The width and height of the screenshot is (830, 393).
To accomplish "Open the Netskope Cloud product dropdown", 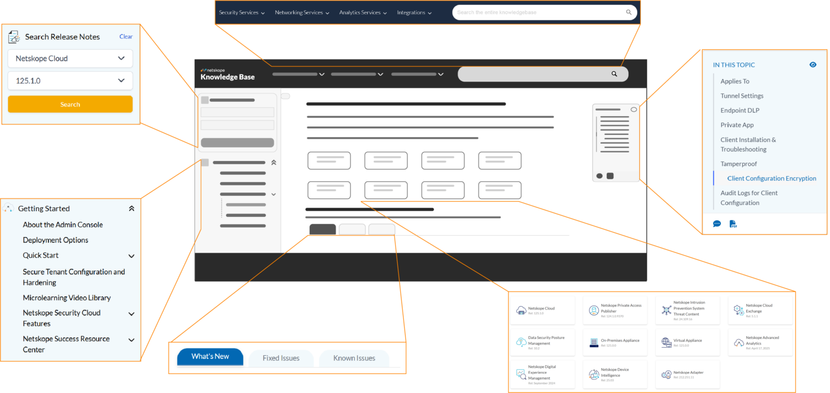I will (x=70, y=58).
